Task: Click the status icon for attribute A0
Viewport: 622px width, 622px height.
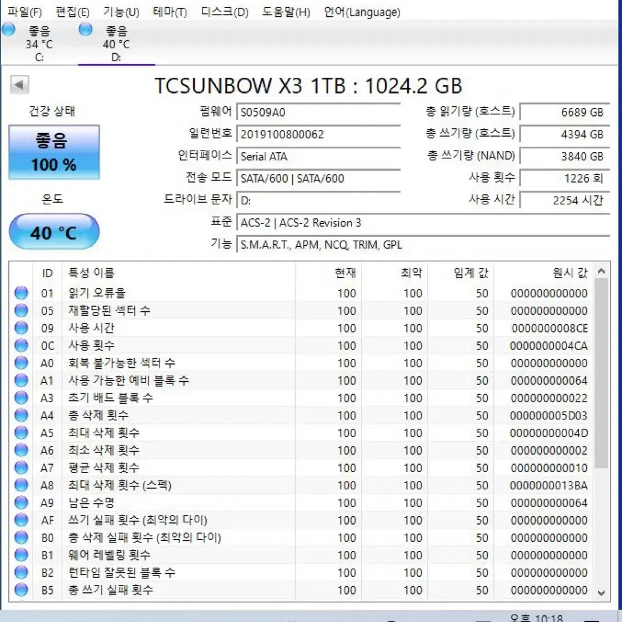Action: pos(21,363)
